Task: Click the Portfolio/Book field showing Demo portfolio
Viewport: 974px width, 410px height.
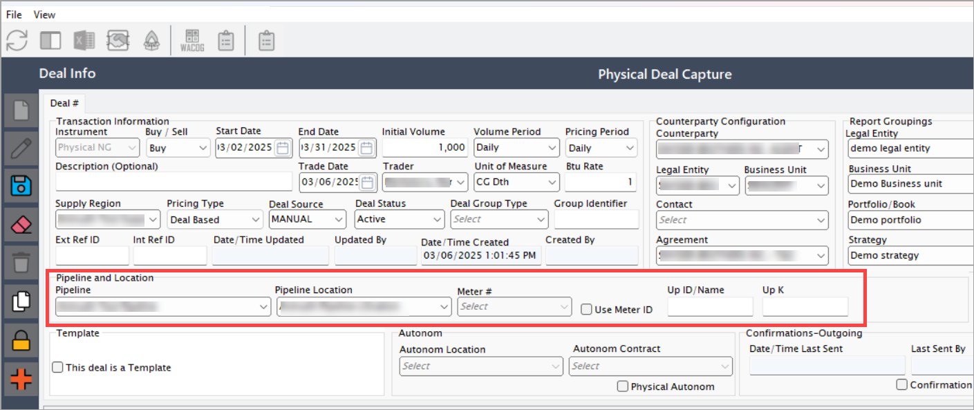Action: point(910,220)
